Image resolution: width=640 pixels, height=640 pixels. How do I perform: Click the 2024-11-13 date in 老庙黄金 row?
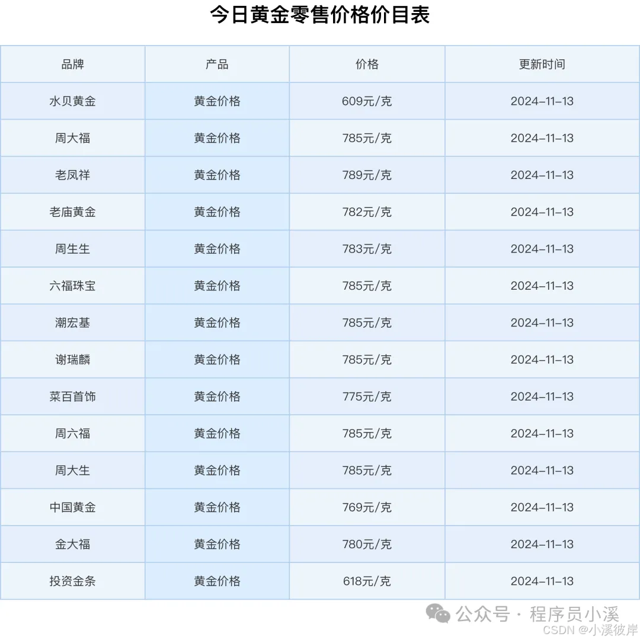542,212
